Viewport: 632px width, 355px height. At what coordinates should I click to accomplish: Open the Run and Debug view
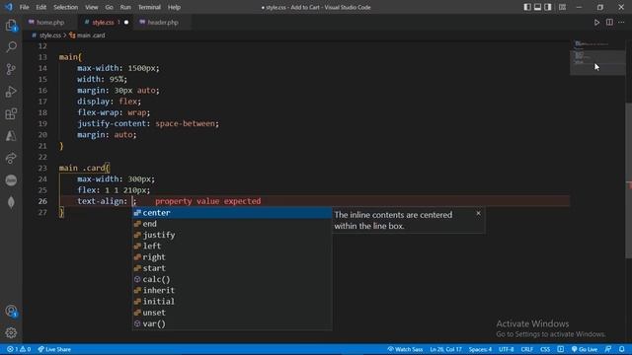pos(11,92)
